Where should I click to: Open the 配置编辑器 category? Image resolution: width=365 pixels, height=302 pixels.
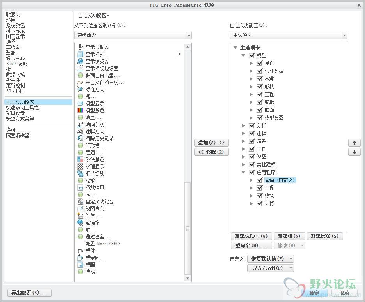tap(18, 135)
